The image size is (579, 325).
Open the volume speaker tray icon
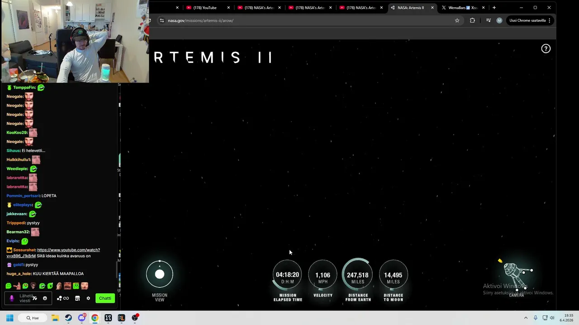[x=552, y=318]
